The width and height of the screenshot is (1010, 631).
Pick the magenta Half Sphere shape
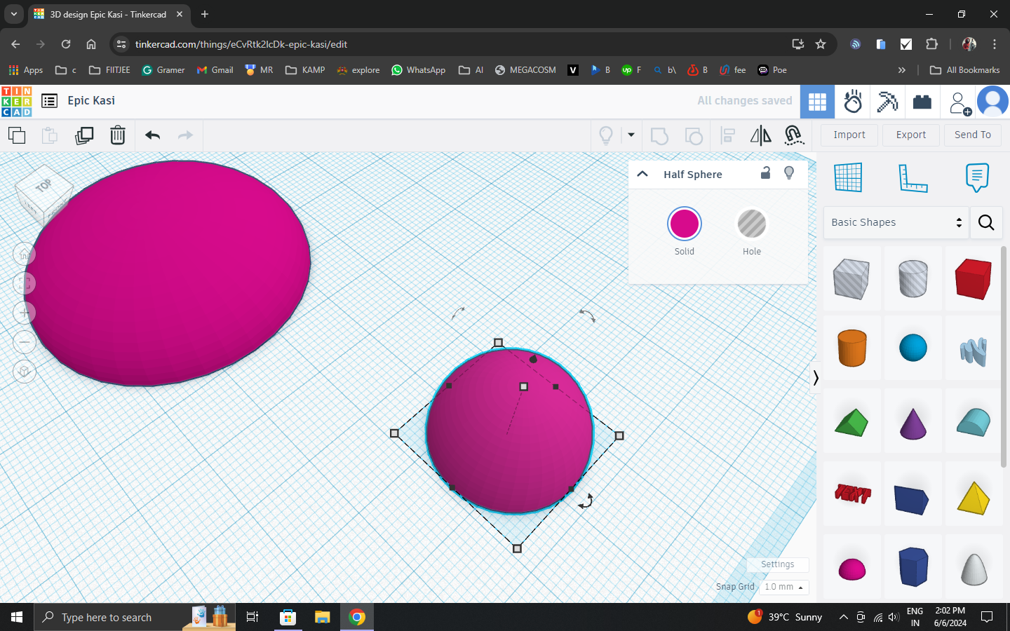pyautogui.click(x=851, y=569)
